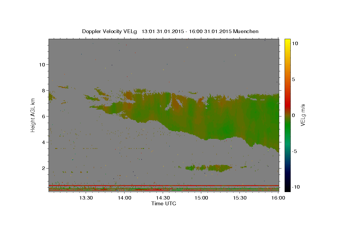Click the plot title 'Doppler Velocity VELg'

(x=110, y=31)
